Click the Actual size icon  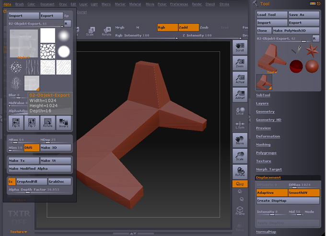pyautogui.click(x=240, y=79)
